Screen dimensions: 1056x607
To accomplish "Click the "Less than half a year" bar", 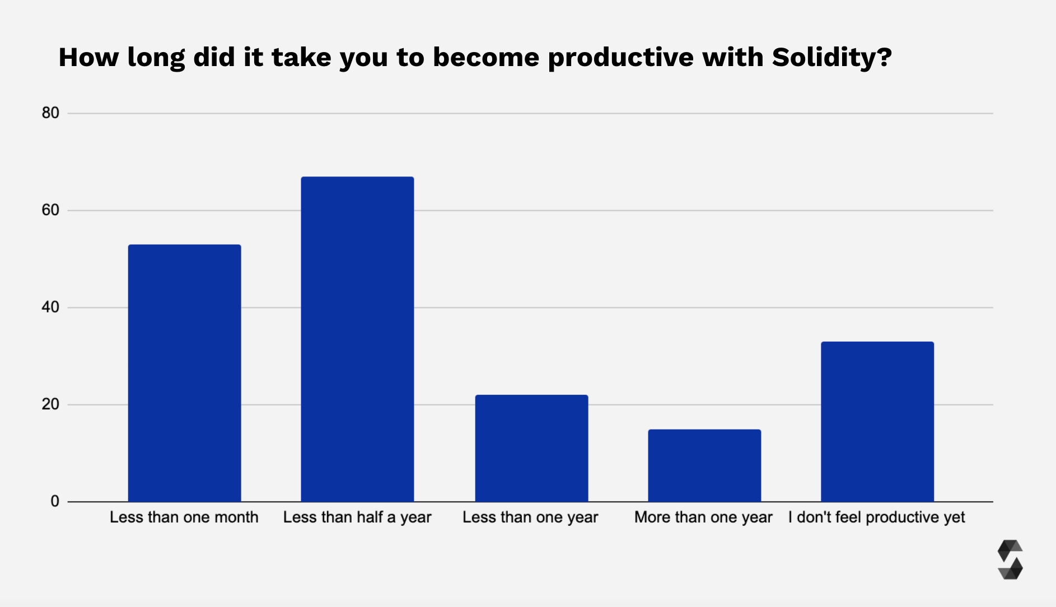I will tap(357, 339).
